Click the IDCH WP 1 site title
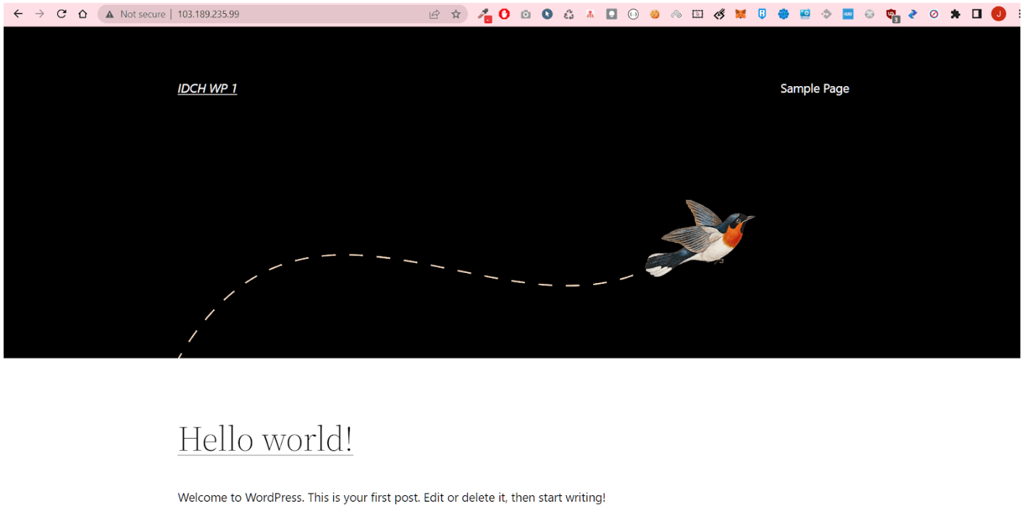Viewport: 1024px width, 527px height. [x=207, y=88]
